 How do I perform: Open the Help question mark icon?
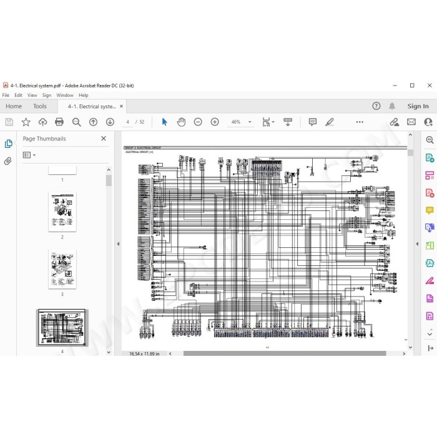tap(376, 106)
